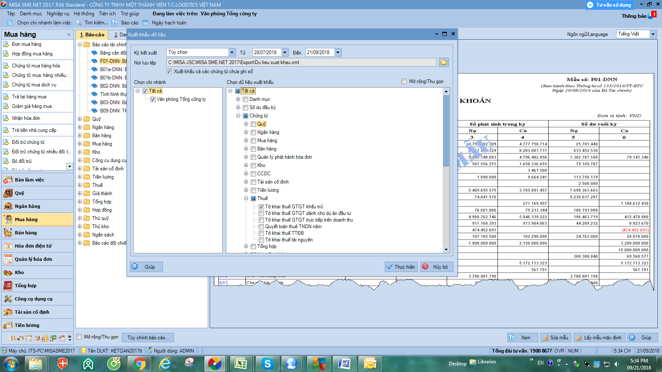Collapse Báo cáo tài chính folder
Screen dimensions: 662x372
point(80,45)
